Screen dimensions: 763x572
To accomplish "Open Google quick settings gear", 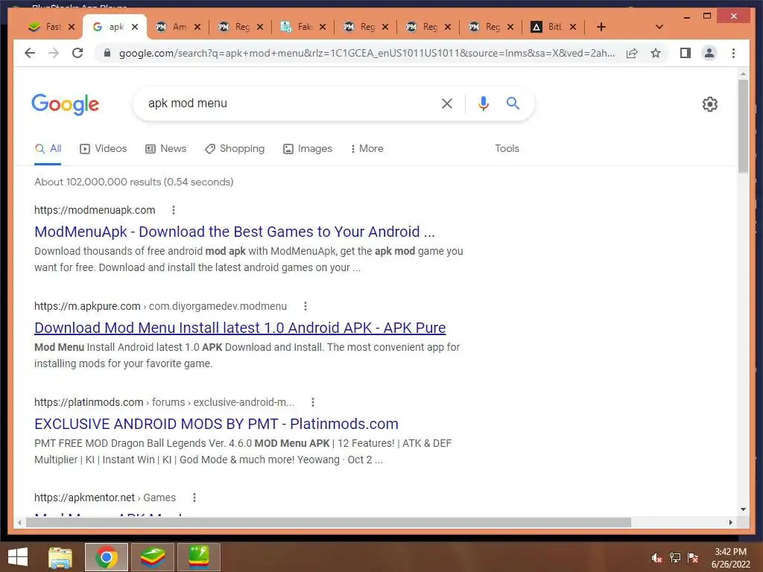I will coord(710,104).
